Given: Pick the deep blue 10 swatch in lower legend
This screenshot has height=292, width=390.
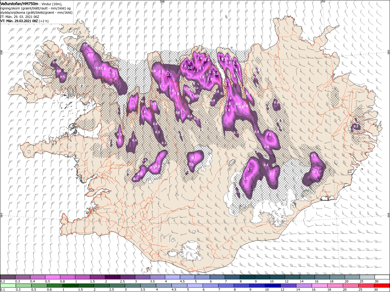Looking at the screenshot, I should click(272, 286).
